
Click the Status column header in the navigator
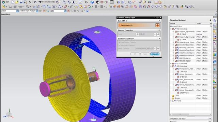coord(202,24)
